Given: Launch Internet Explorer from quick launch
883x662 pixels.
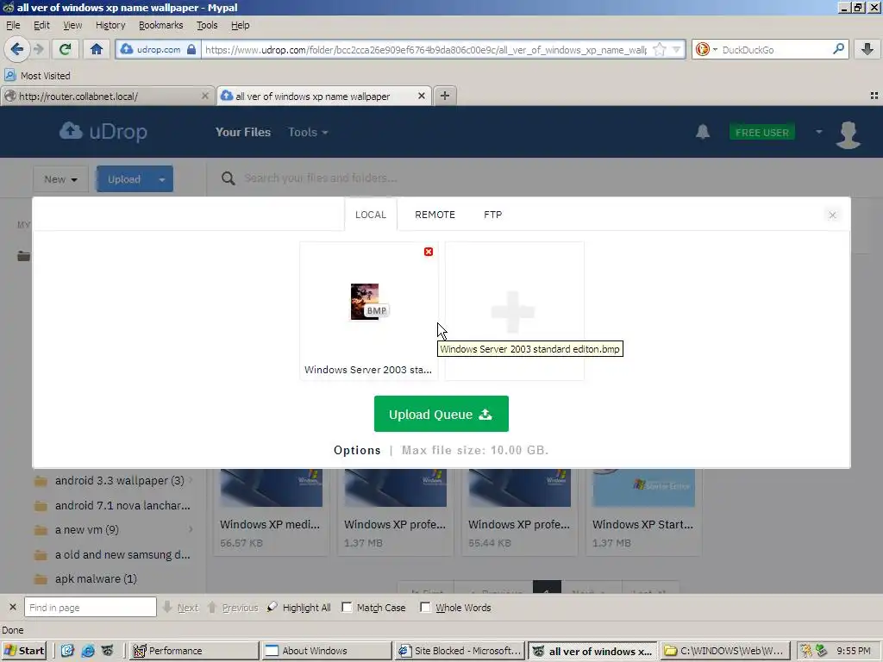Looking at the screenshot, I should pos(88,651).
